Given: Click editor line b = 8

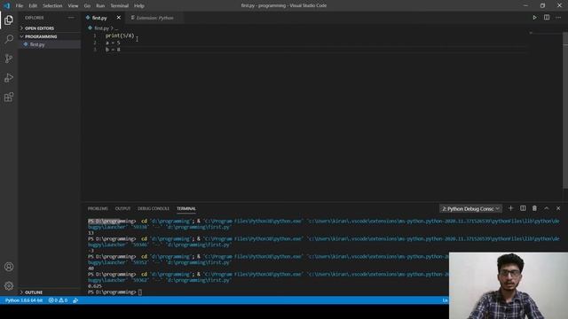Looking at the screenshot, I should tap(113, 50).
